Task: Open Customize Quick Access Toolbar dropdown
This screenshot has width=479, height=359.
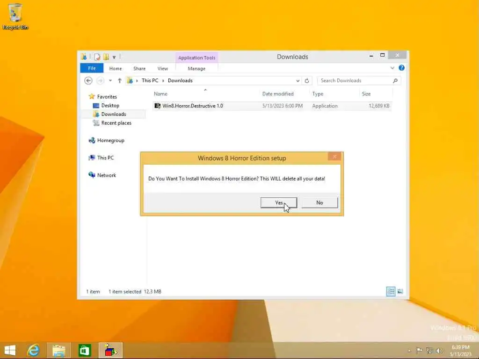Action: point(114,57)
